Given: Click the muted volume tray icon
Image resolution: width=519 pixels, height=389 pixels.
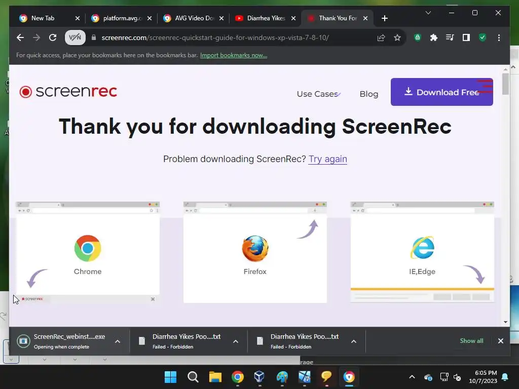Looking at the screenshot, I should pos(458,377).
